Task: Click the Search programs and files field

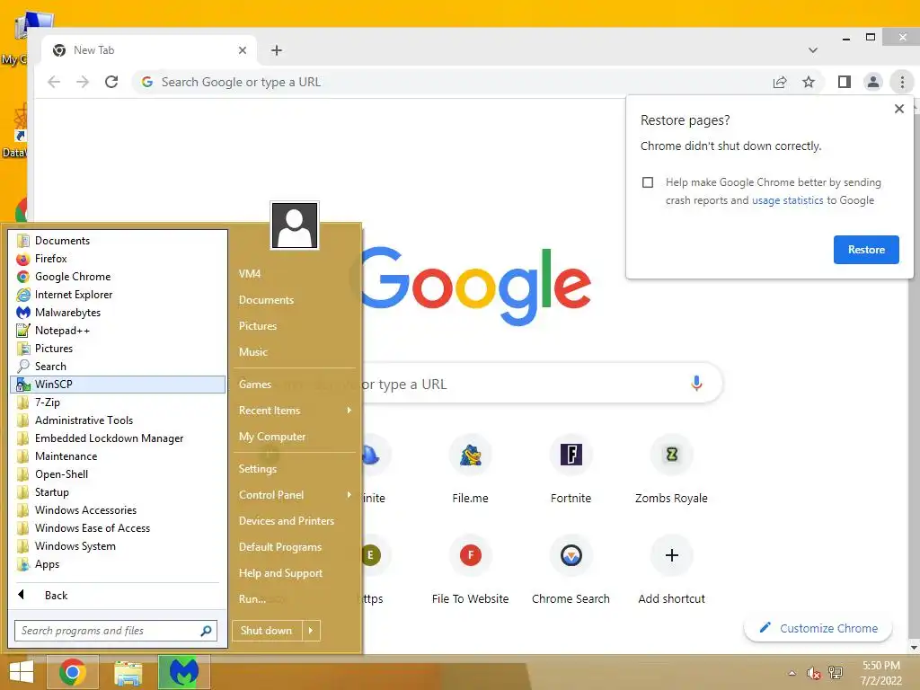Action: click(x=116, y=631)
